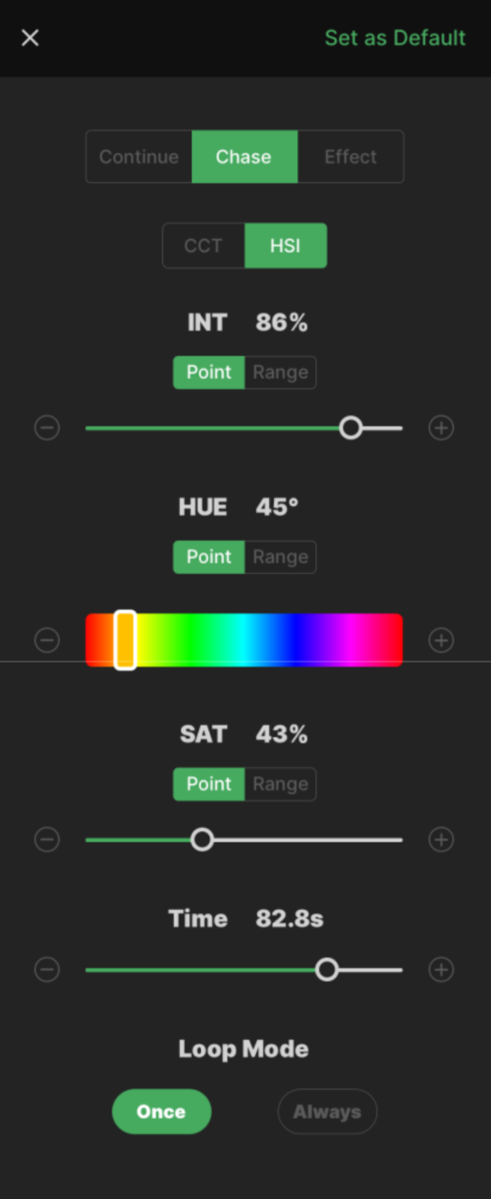Set Loop Mode to Always
Screen dimensions: 491x1199
point(327,1112)
